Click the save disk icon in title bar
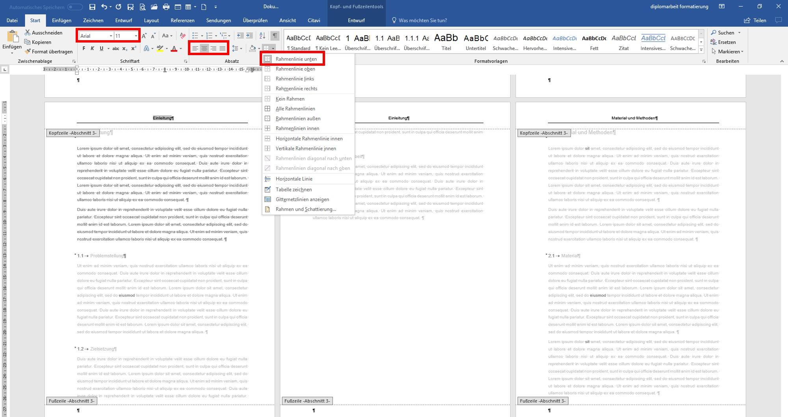The image size is (788, 417). point(92,7)
